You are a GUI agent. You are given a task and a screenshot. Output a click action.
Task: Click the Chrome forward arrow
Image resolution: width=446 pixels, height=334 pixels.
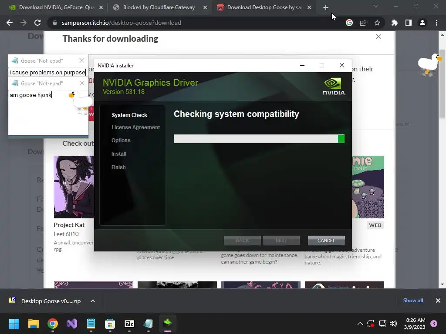(24, 23)
